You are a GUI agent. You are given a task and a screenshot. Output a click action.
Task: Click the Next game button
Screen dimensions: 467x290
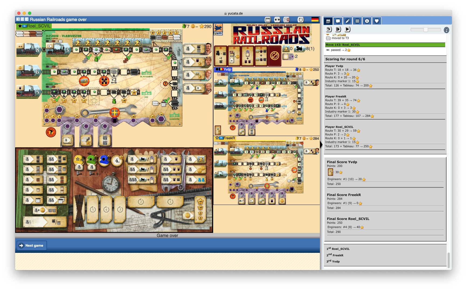click(x=32, y=245)
